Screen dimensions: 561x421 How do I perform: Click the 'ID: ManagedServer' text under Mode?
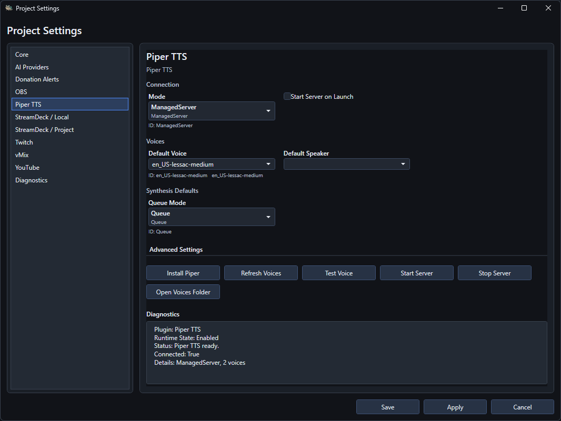click(171, 126)
